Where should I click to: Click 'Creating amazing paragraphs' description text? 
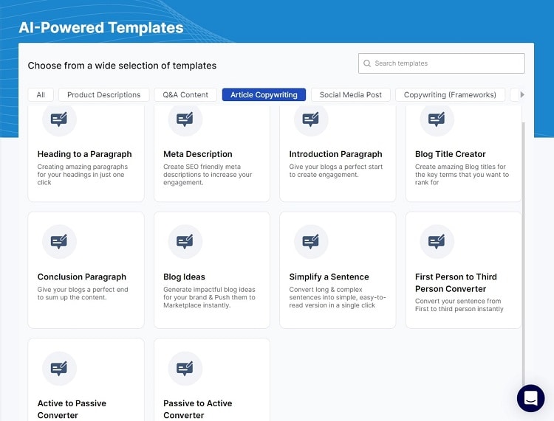82,175
